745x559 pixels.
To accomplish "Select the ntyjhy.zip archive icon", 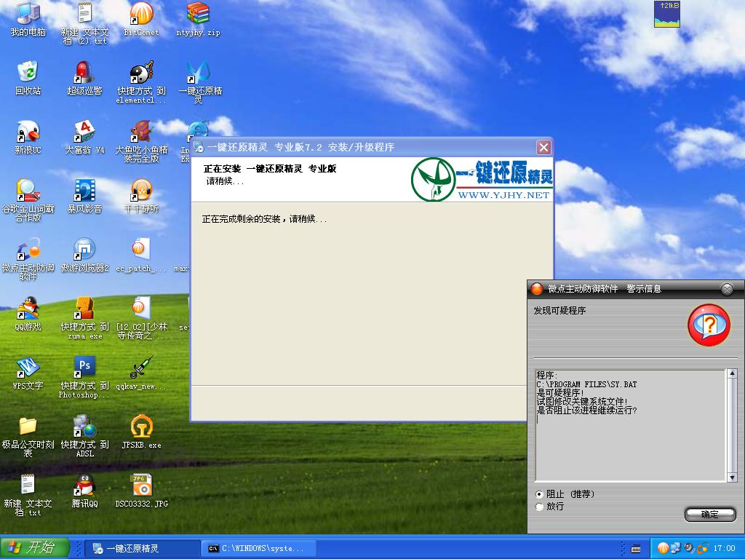I will (x=198, y=19).
